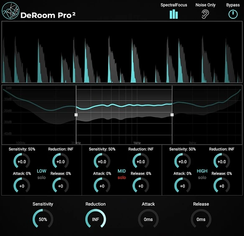Click the global Reduction INF knob

point(96,219)
